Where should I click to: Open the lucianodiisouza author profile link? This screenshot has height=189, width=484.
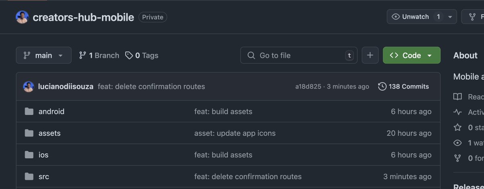pos(66,86)
